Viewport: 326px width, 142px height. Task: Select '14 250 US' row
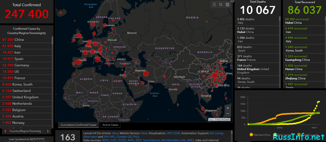26,72
